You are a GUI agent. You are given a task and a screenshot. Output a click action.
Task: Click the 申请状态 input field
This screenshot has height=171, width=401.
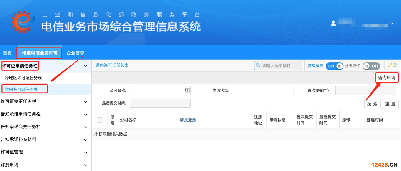point(263,90)
